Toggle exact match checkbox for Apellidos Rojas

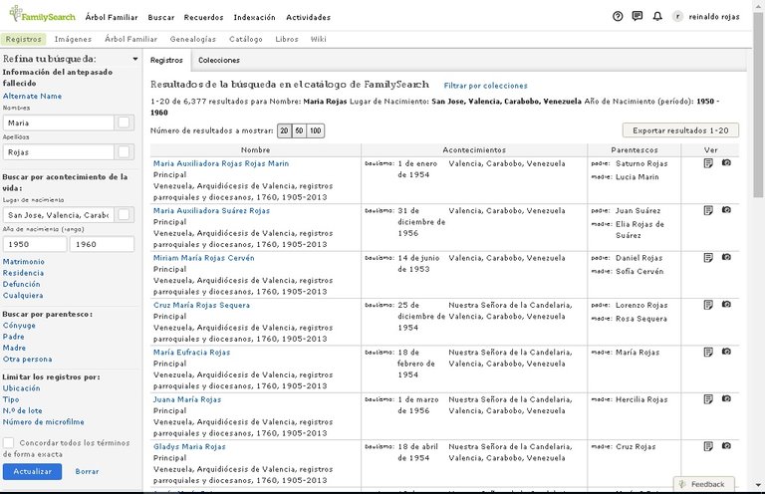click(x=124, y=151)
